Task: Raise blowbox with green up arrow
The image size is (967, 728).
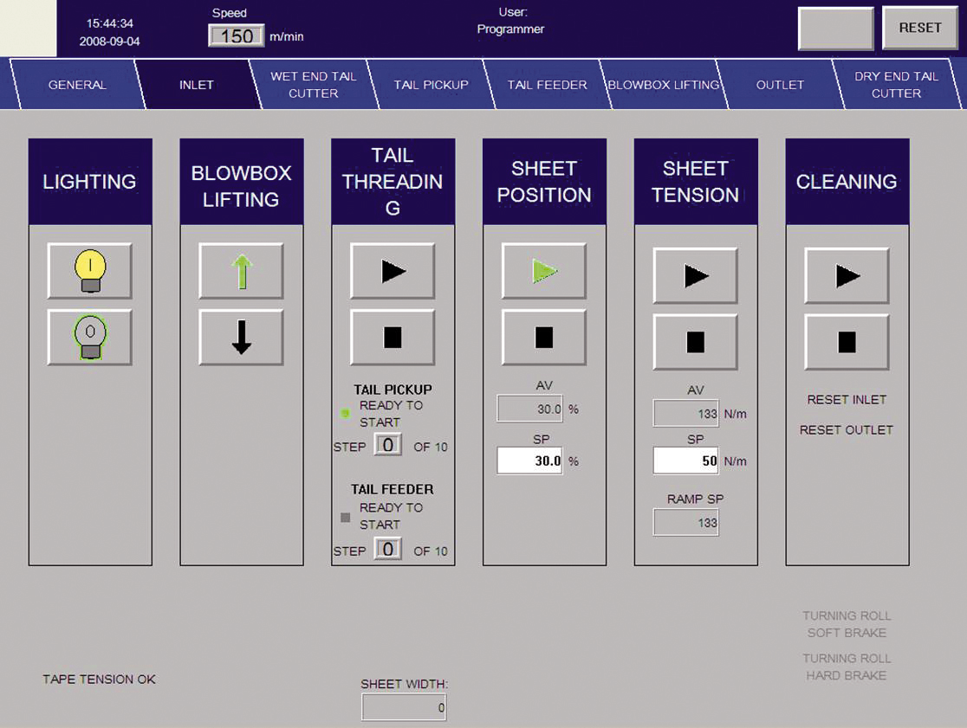Action: [241, 271]
